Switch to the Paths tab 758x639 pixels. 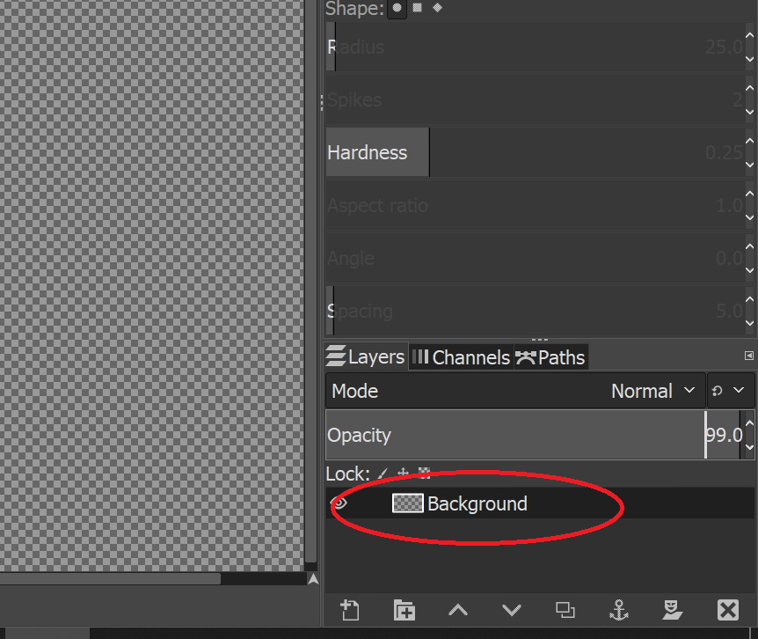(550, 357)
